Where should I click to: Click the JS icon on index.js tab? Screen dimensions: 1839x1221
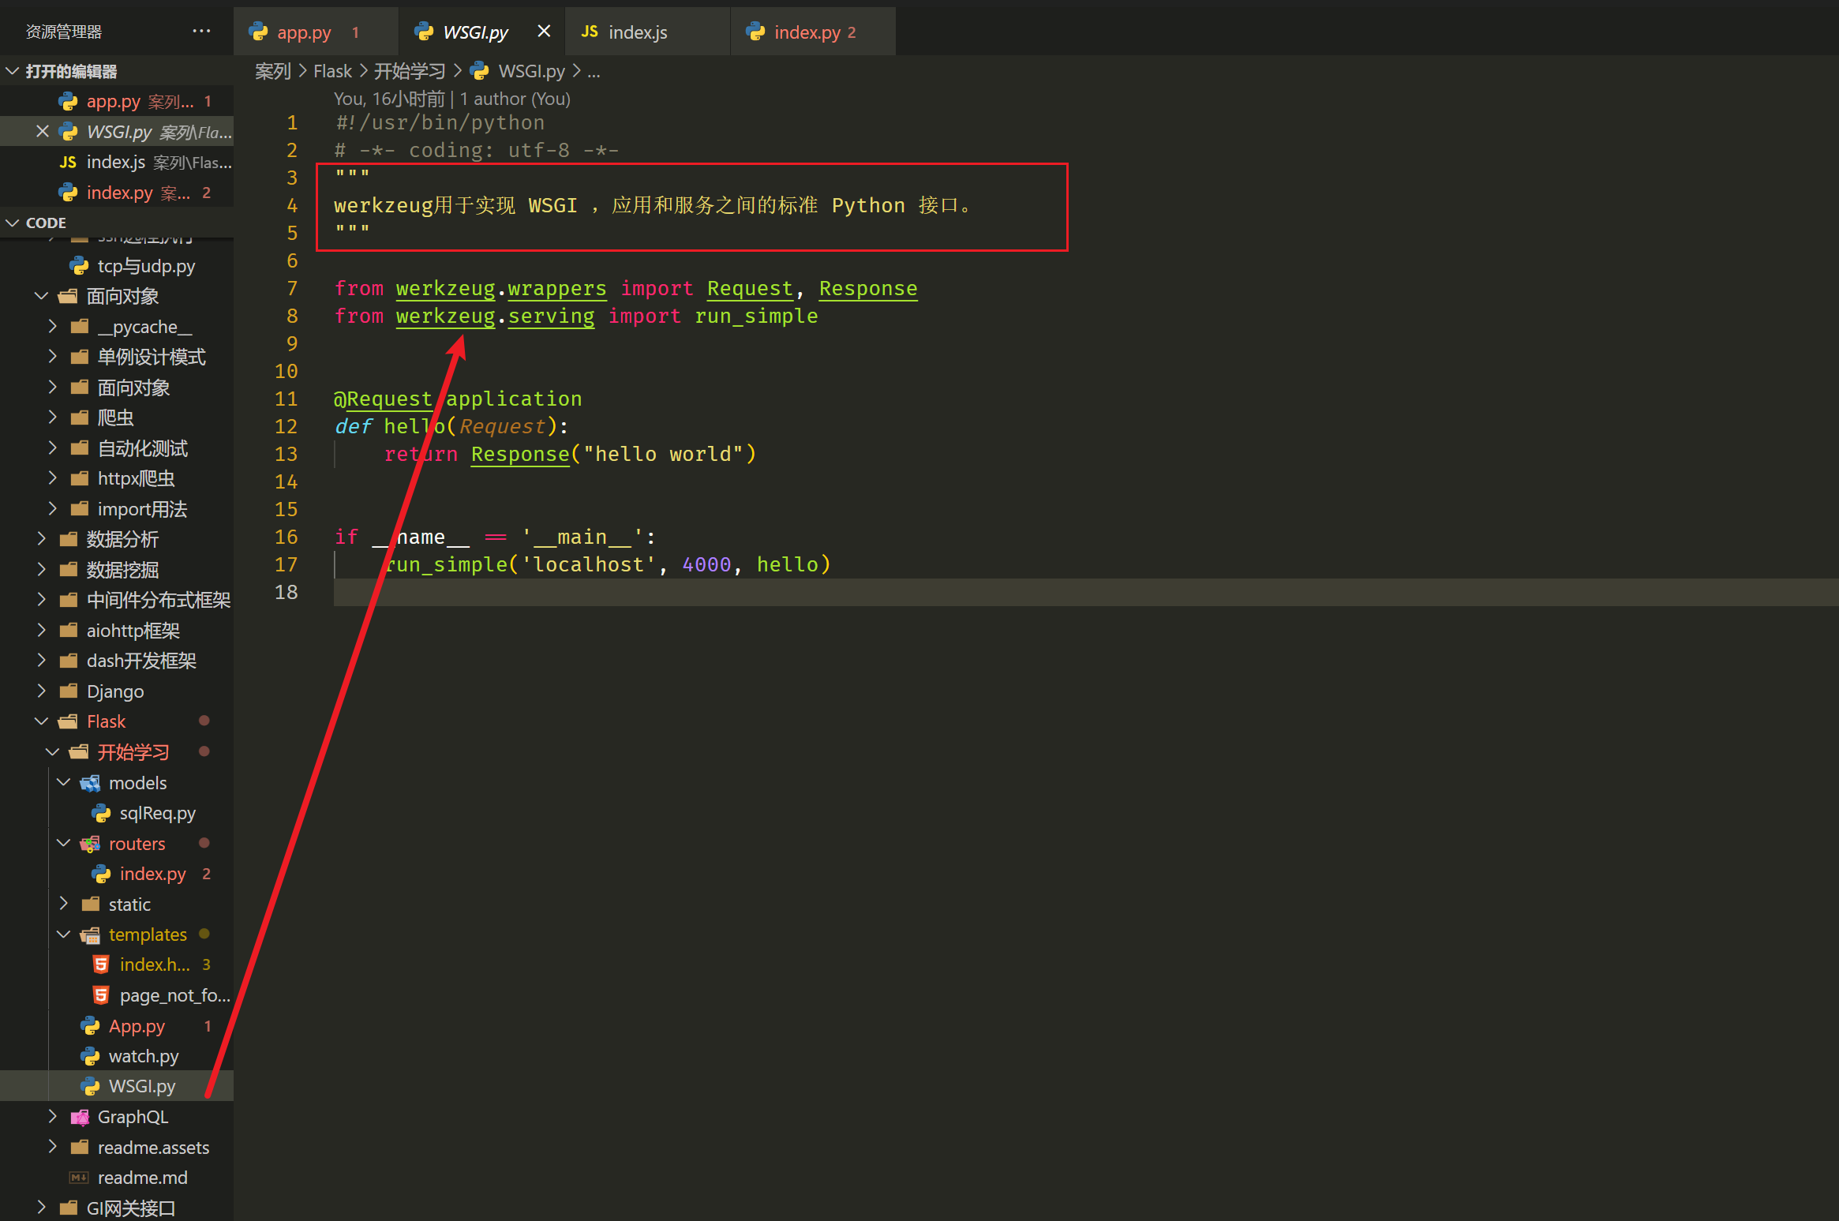pos(590,32)
